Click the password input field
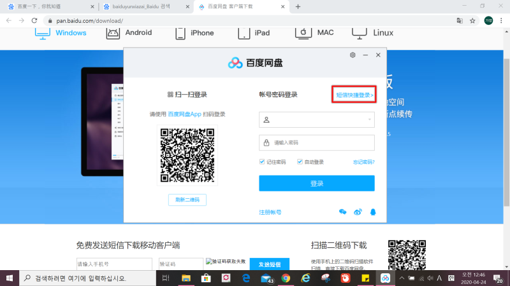Image resolution: width=510 pixels, height=286 pixels. pos(316,142)
